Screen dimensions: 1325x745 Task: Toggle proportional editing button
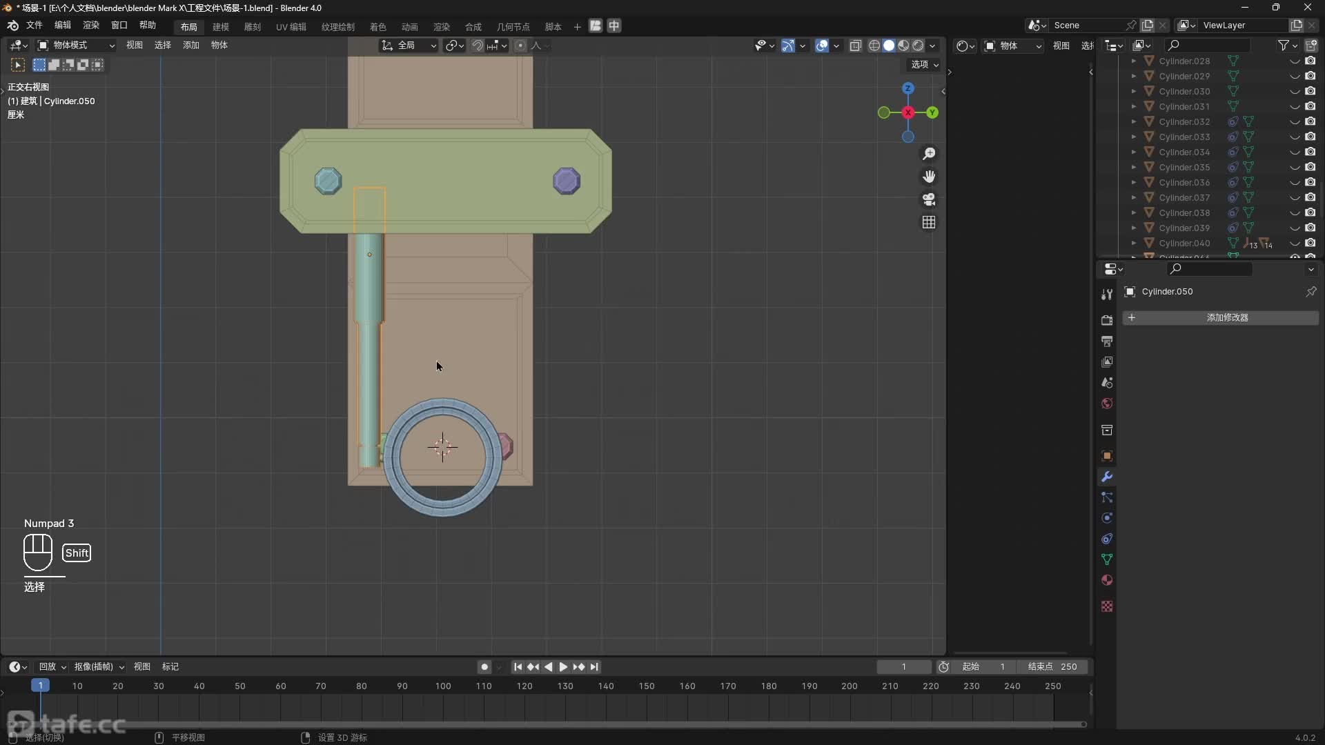[x=520, y=46]
